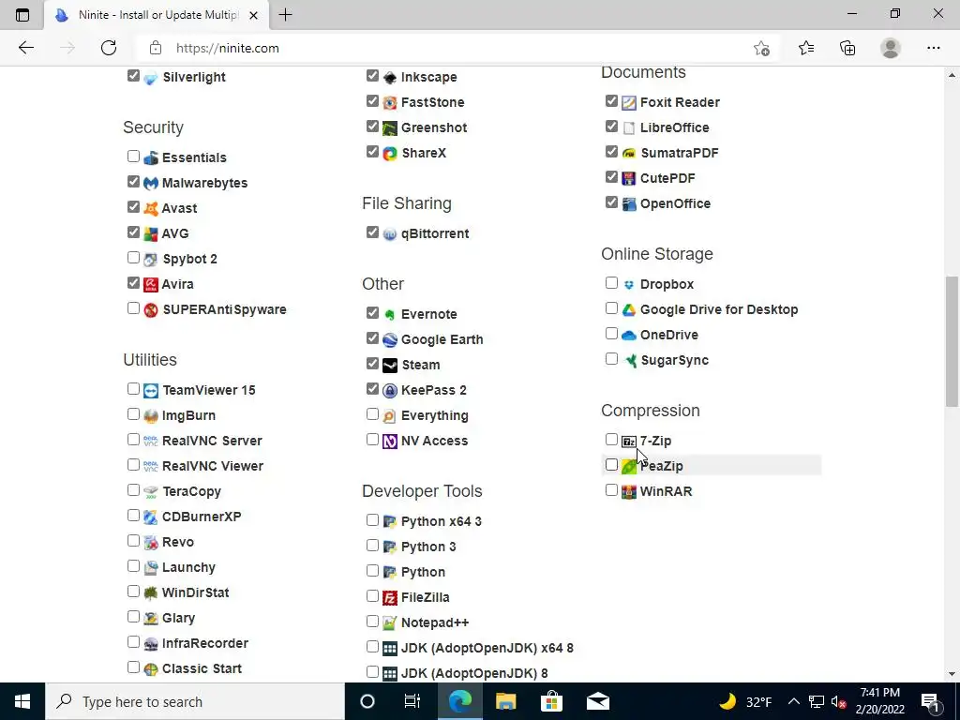The width and height of the screenshot is (960, 720).
Task: Click the Malwarebytes app icon
Action: point(151,183)
